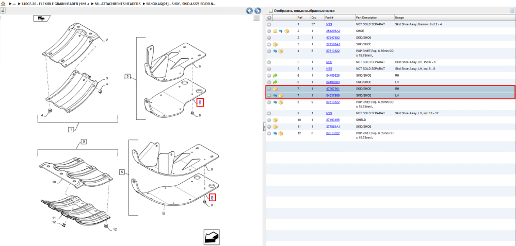This screenshot has height=246, width=516.
Task: Expand the row for part 377580A1
Action: tap(269, 44)
